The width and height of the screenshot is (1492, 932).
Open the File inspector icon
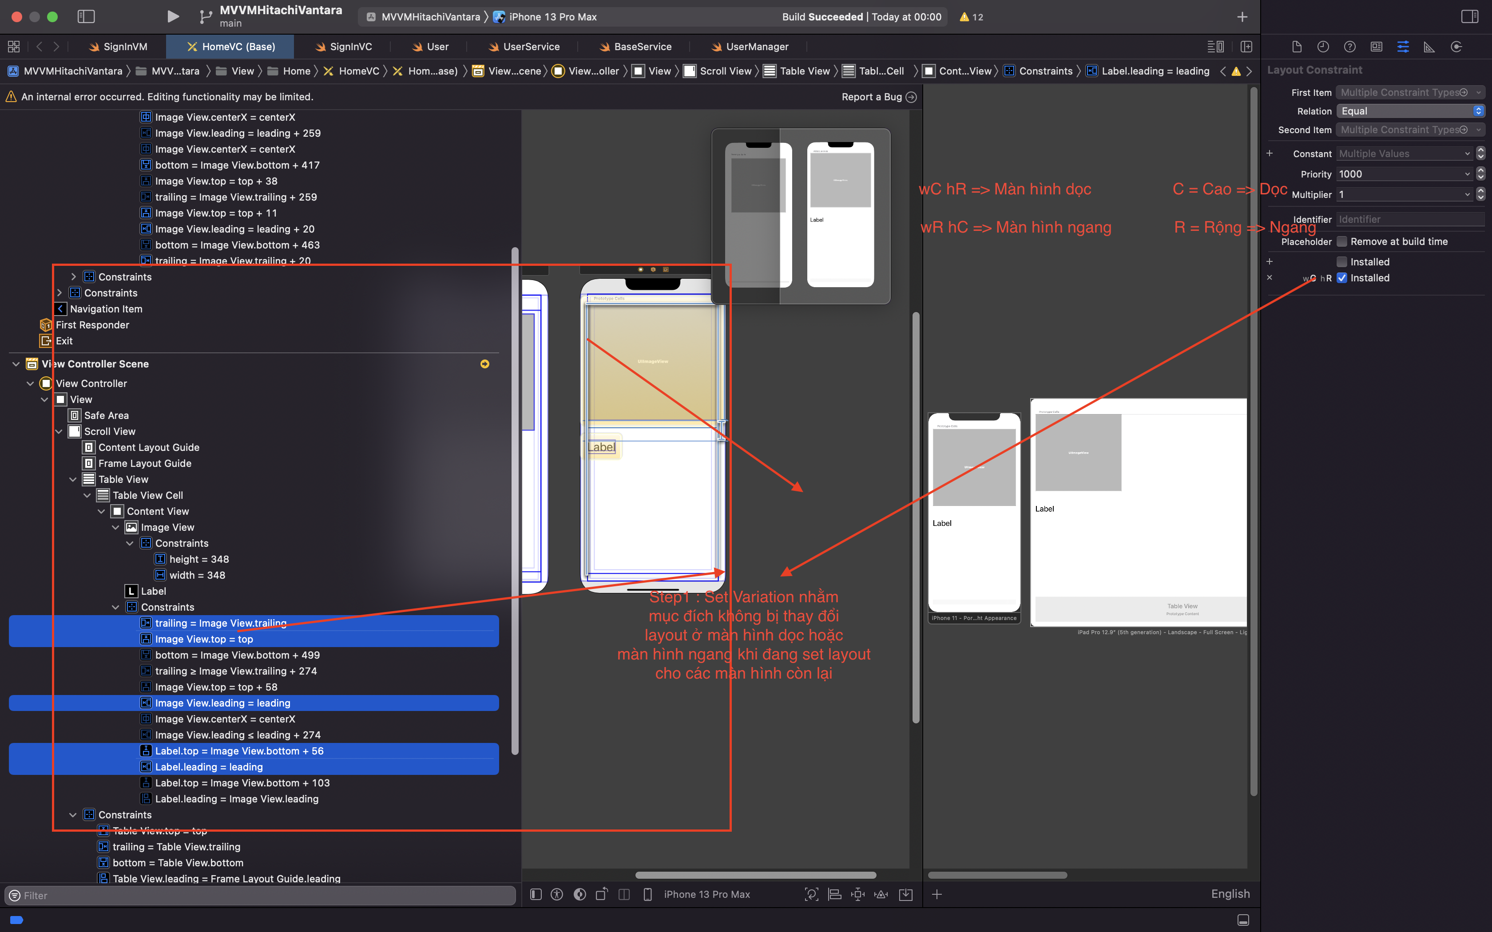click(1297, 47)
